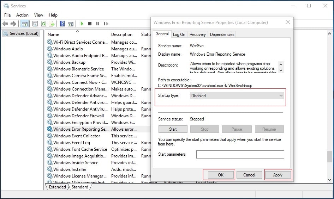Click services list scrollbar up arrow
The width and height of the screenshot is (334, 199).
[x=329, y=33]
